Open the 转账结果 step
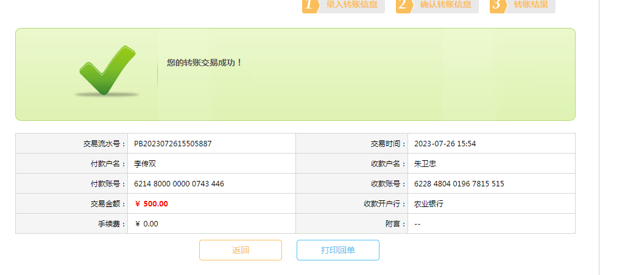 531,5
